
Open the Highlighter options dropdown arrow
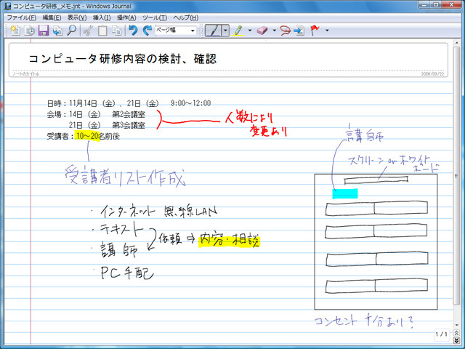point(250,31)
